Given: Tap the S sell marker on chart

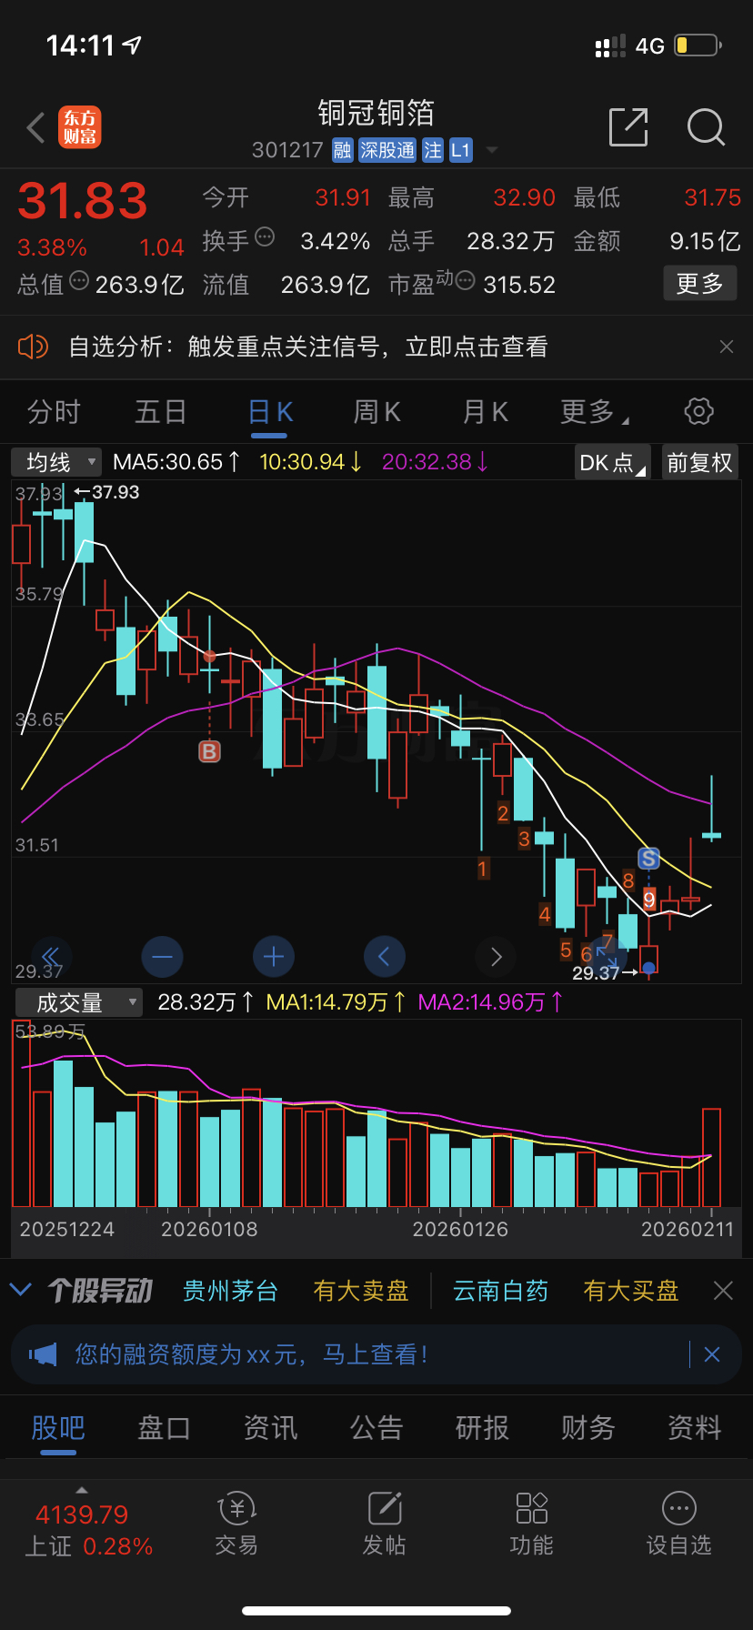Looking at the screenshot, I should point(648,859).
